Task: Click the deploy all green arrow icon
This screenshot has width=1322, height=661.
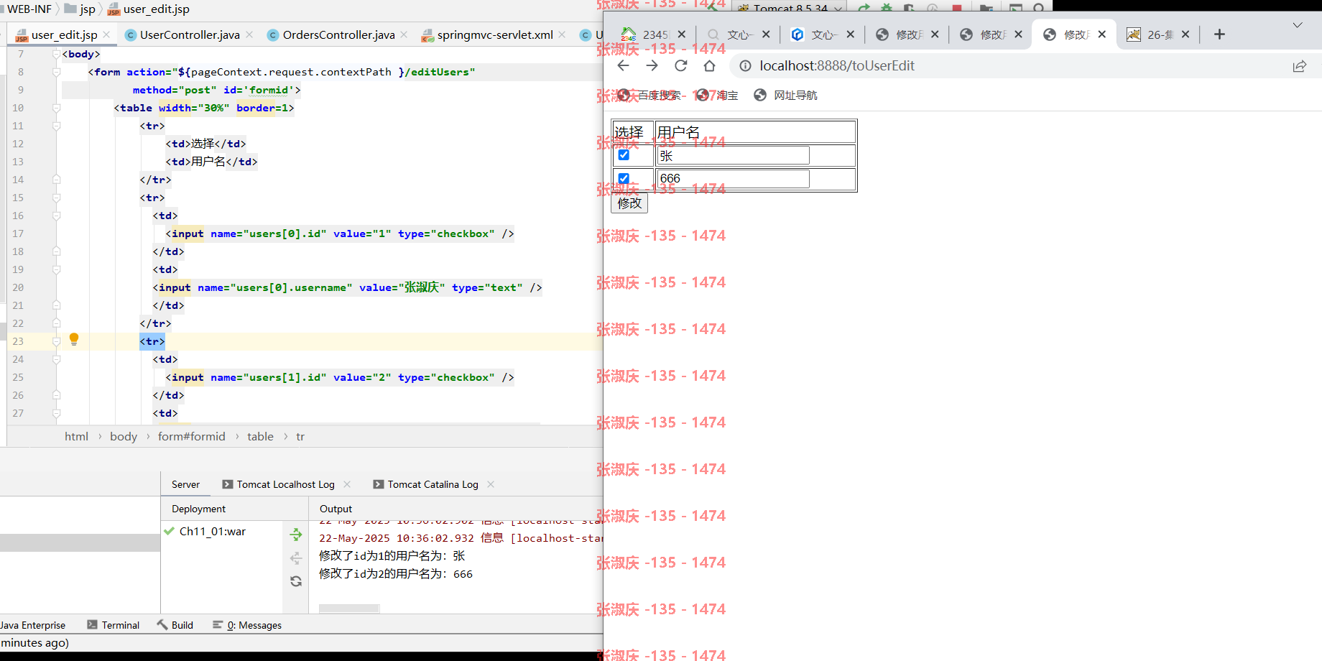Action: tap(296, 534)
